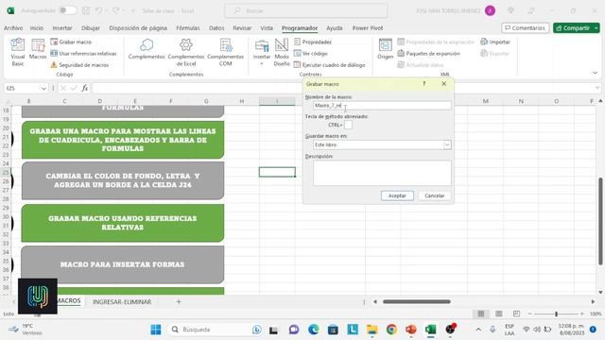The image size is (605, 340).
Task: Click MACRO PARA INSERTAR FORMAS button
Action: pos(123,264)
